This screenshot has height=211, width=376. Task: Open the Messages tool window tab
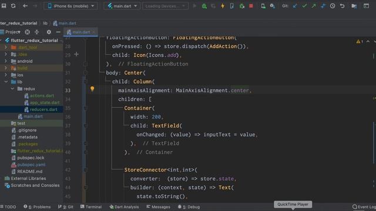158,207
